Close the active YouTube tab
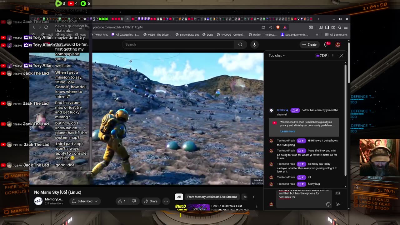The height and width of the screenshot is (225, 400). click(127, 19)
